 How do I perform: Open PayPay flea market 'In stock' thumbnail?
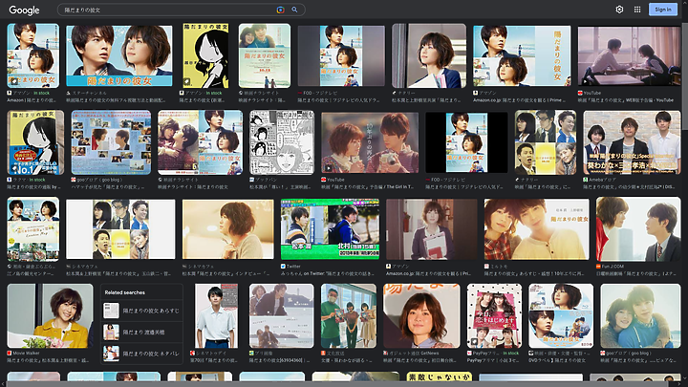pos(494,315)
